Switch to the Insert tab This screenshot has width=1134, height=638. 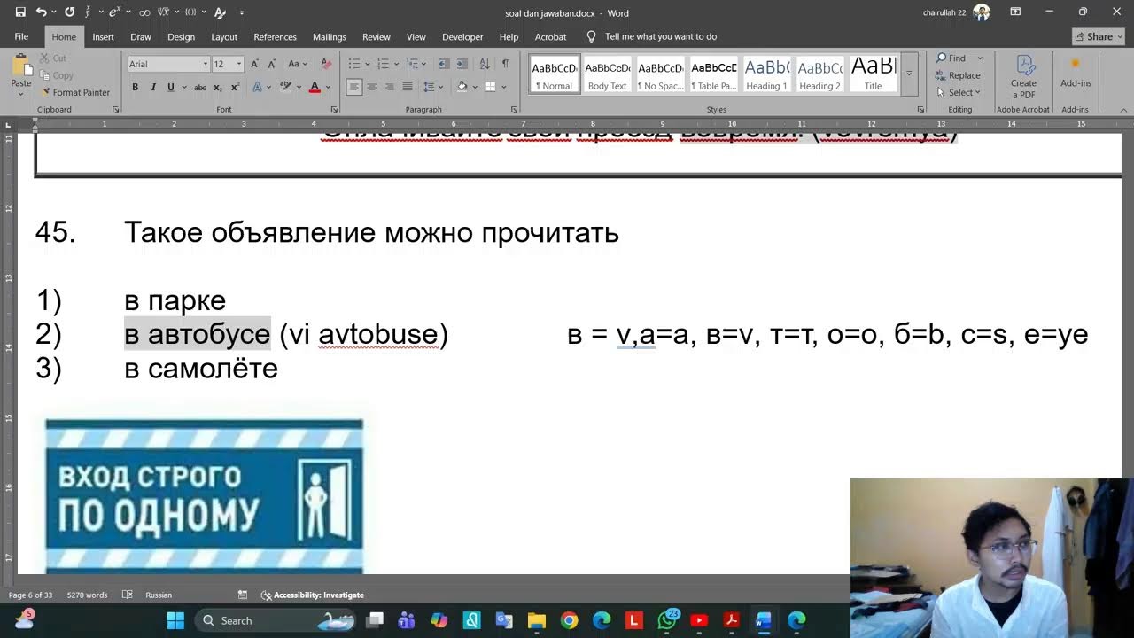[x=103, y=37]
